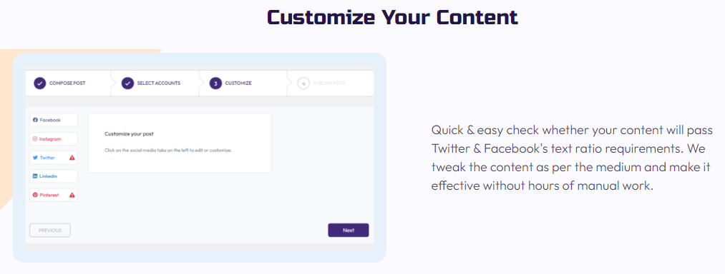Click the warning triangle beside Pinterest
This screenshot has height=274, width=725.
[72, 195]
